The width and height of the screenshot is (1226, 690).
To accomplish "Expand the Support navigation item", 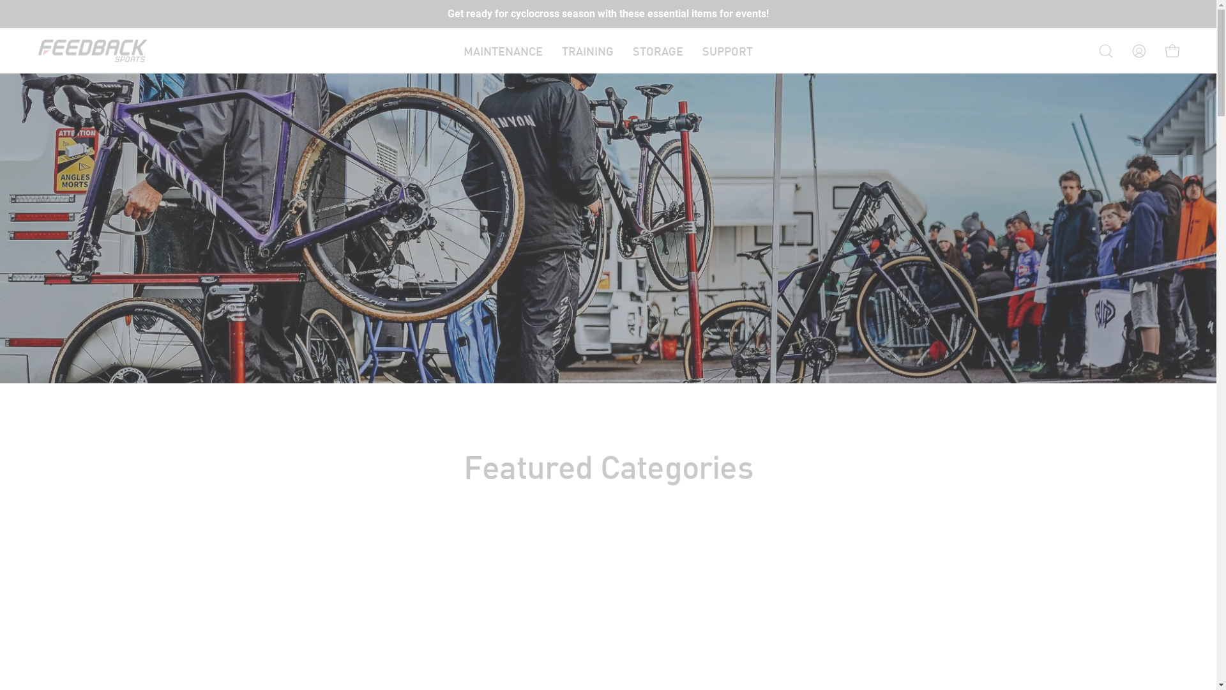I will [727, 51].
